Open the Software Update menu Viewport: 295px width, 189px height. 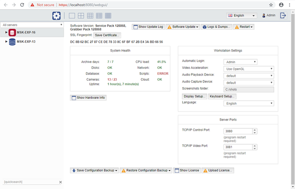[183, 27]
